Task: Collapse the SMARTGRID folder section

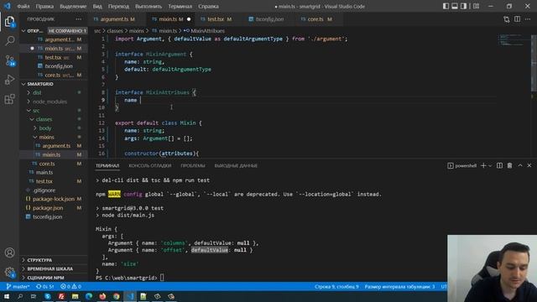Action: [x=54, y=84]
